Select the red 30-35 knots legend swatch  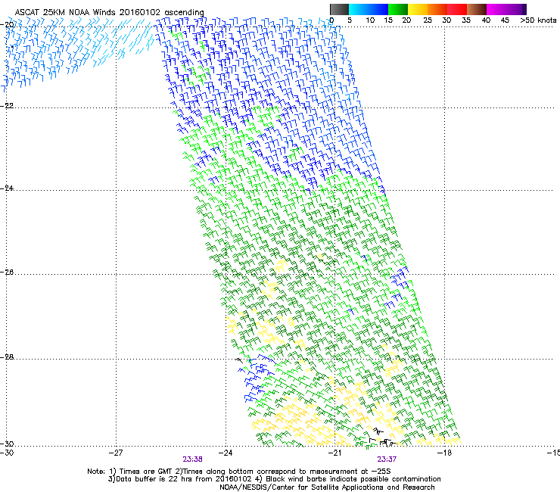(x=457, y=9)
